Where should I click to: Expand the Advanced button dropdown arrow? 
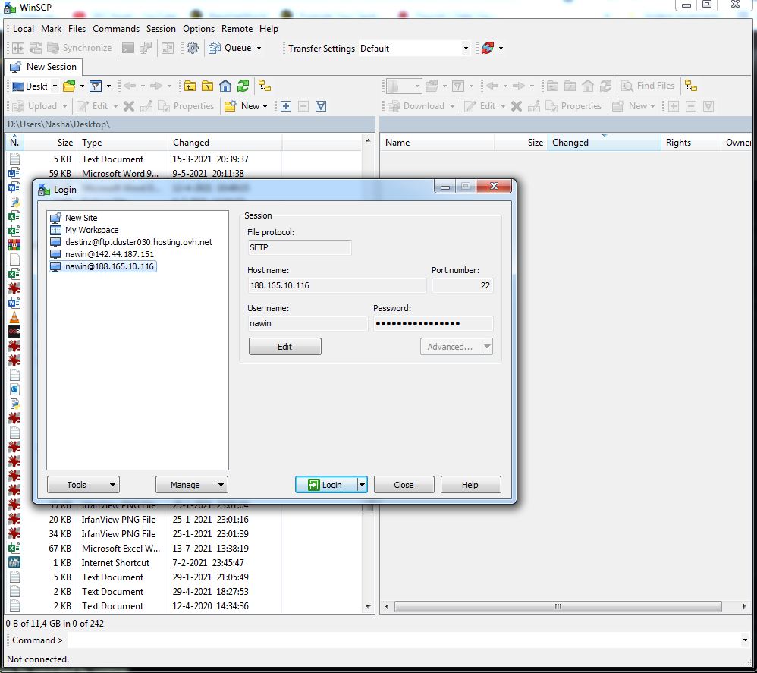pos(487,347)
